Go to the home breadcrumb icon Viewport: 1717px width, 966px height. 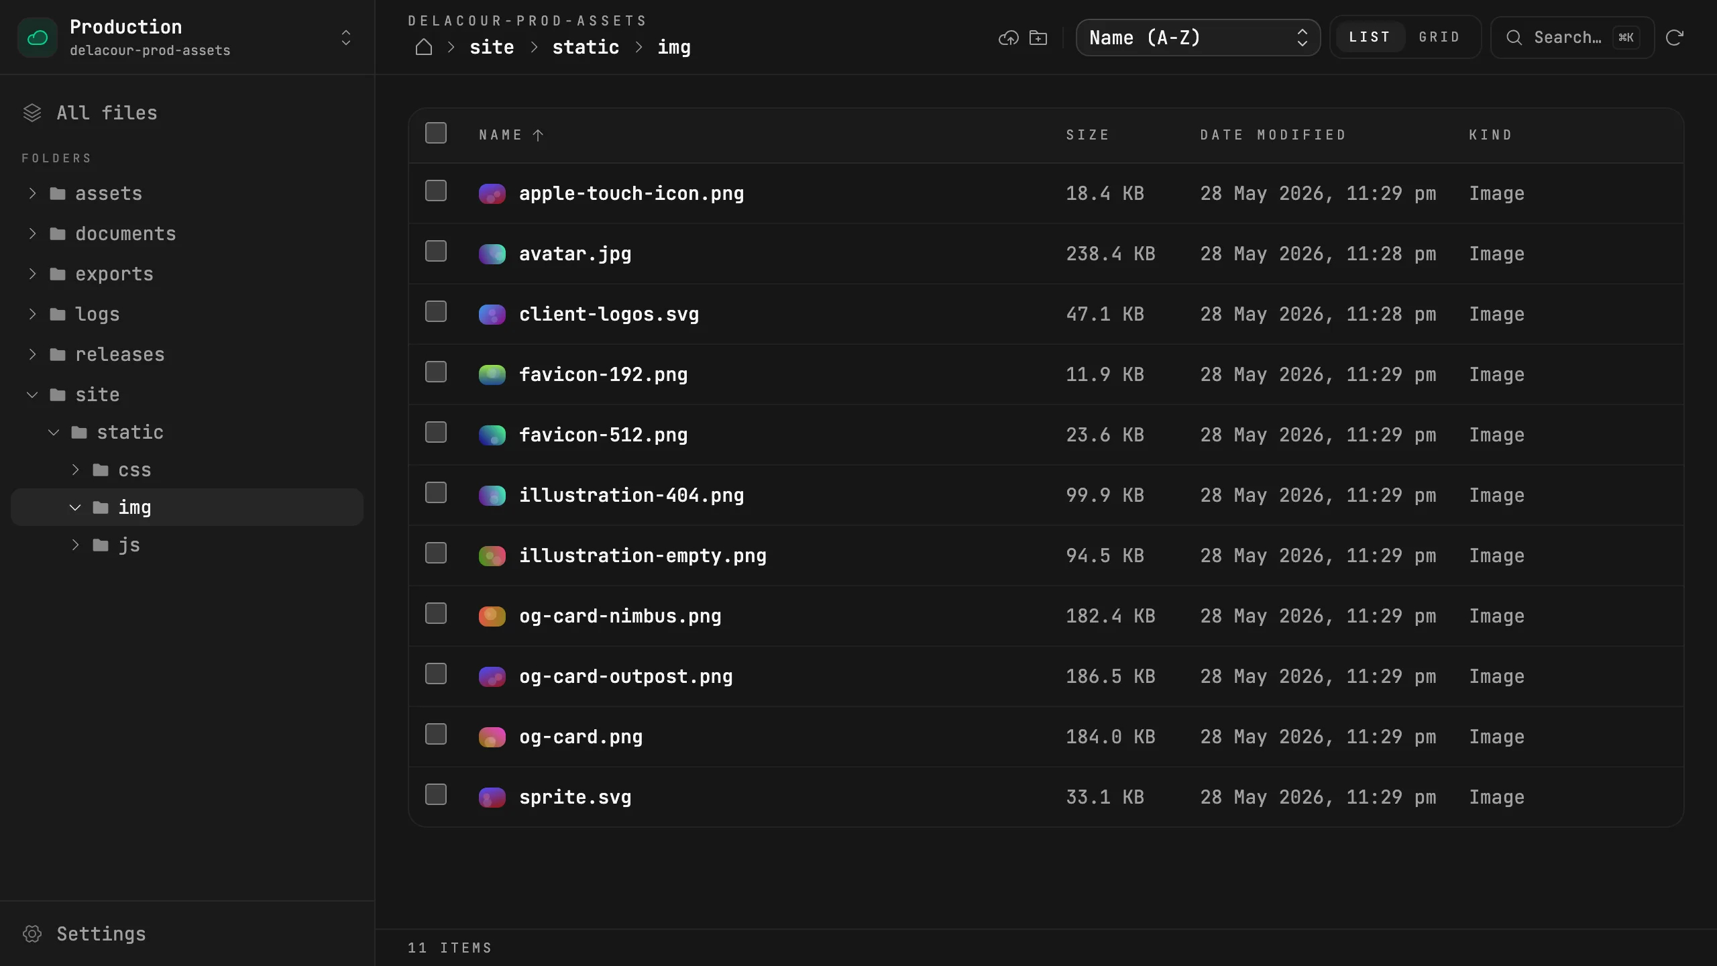click(x=424, y=47)
